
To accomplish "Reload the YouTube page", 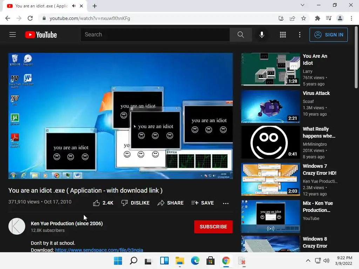I will point(30,18).
